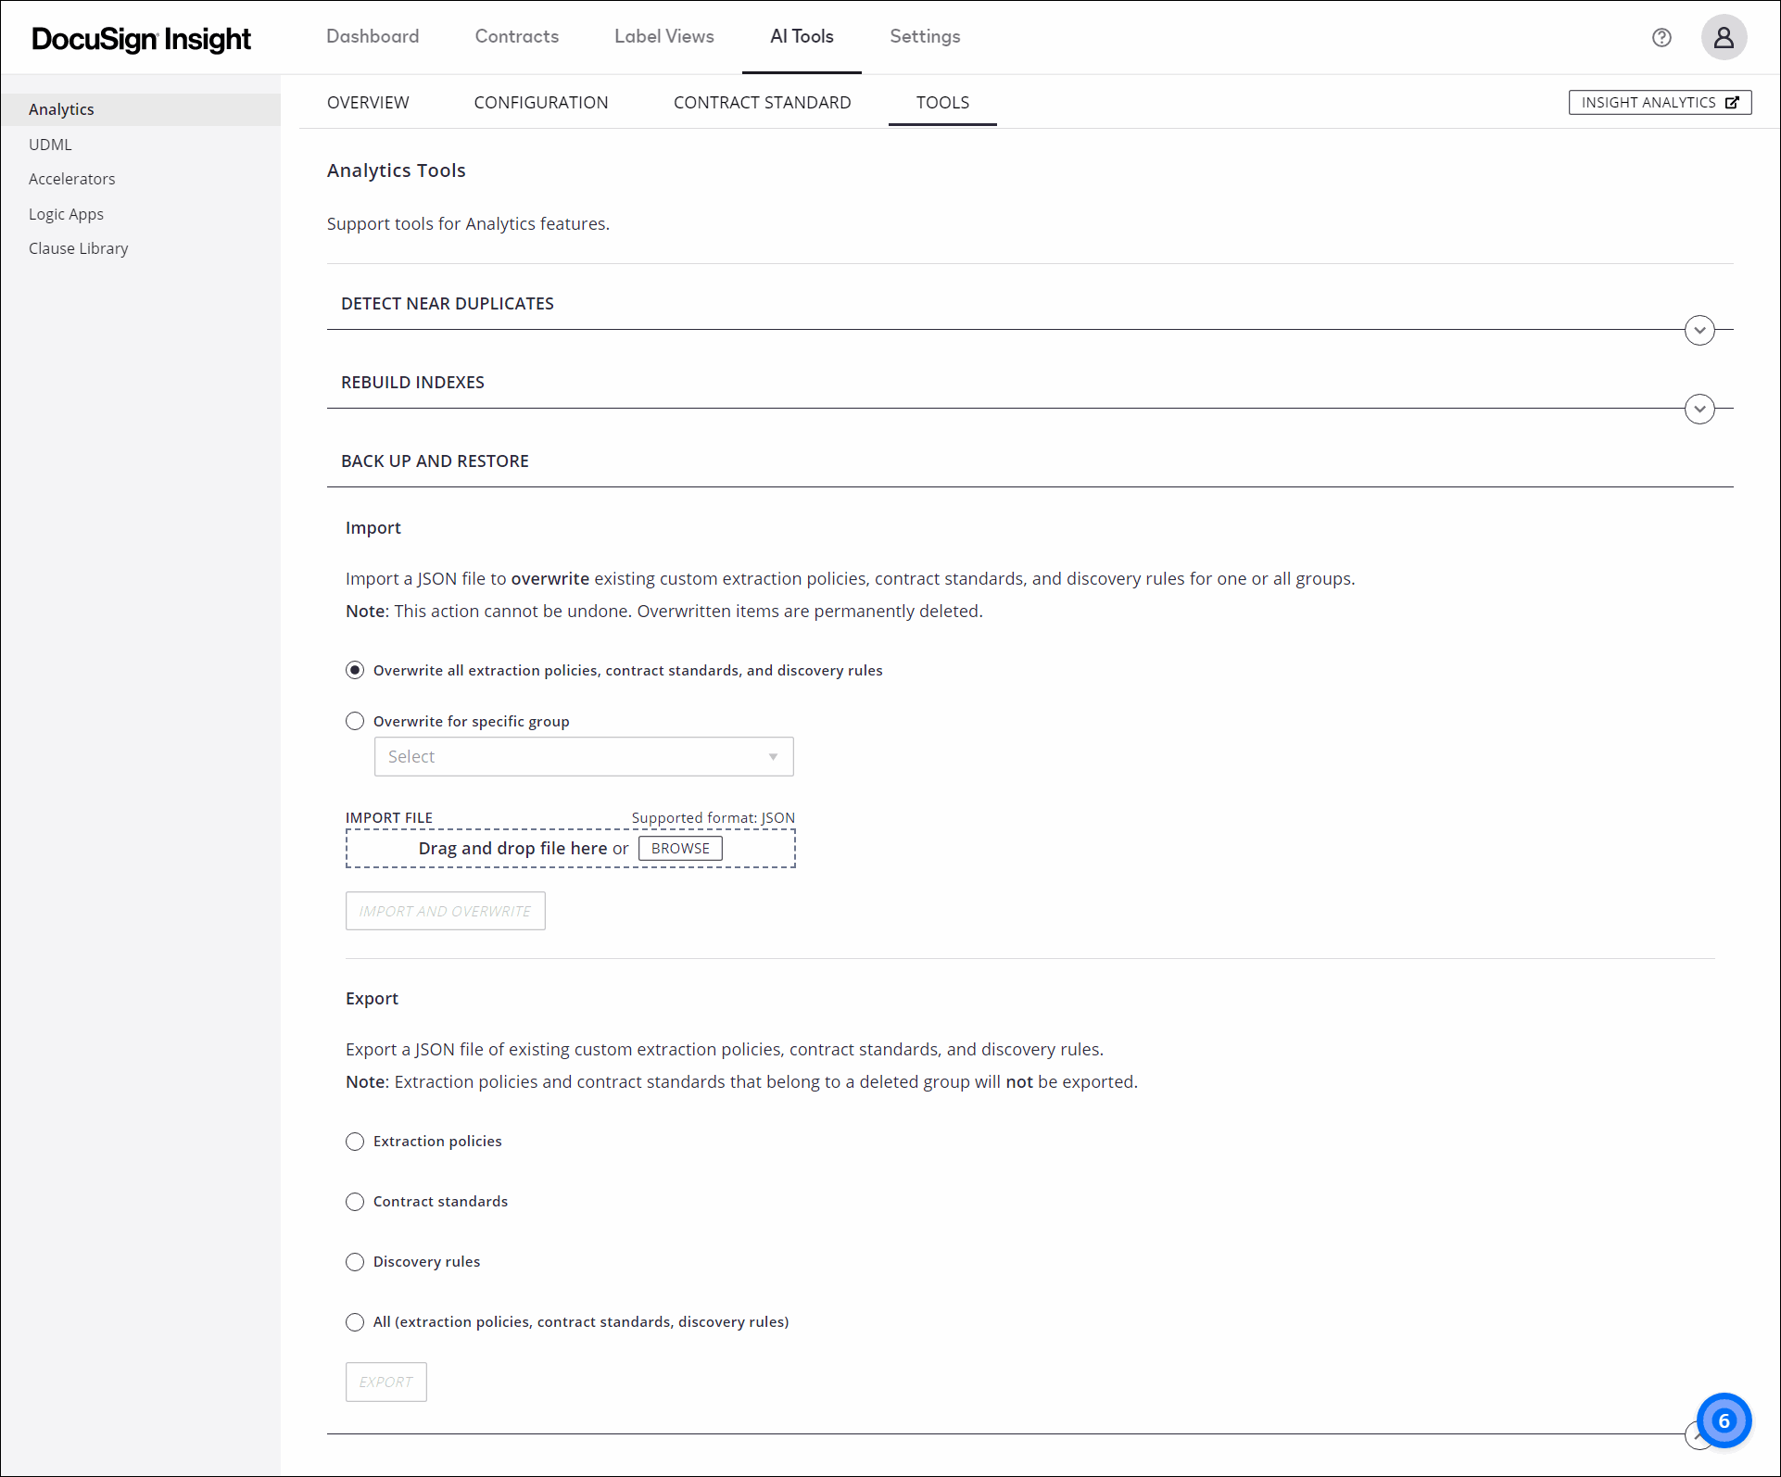Viewport: 1781px width, 1477px height.
Task: Select UDML from the sidebar
Action: pos(50,144)
